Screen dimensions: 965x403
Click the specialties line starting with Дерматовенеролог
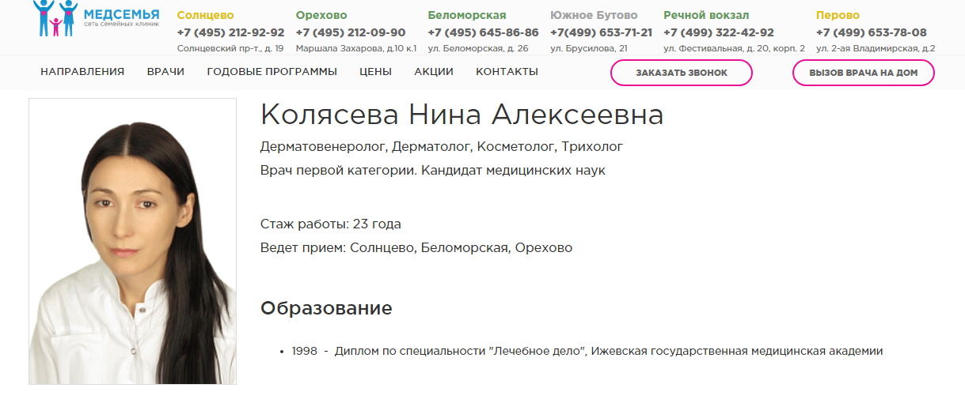[x=442, y=147]
